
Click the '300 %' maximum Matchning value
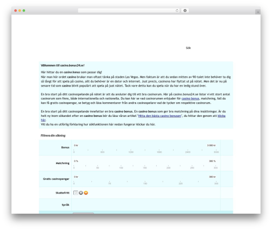212,161
